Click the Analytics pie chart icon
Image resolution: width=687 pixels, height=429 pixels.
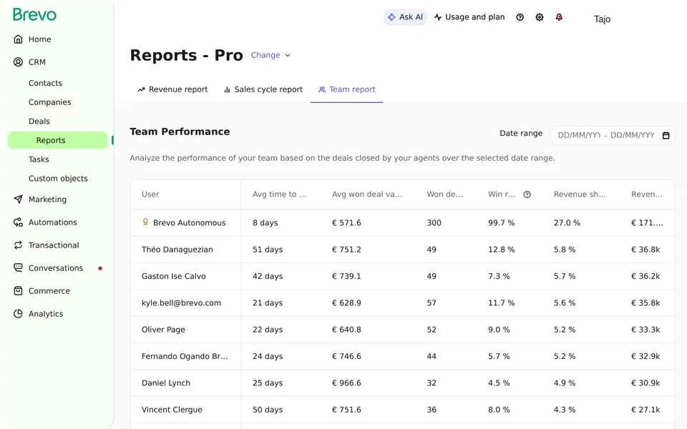pyautogui.click(x=18, y=313)
